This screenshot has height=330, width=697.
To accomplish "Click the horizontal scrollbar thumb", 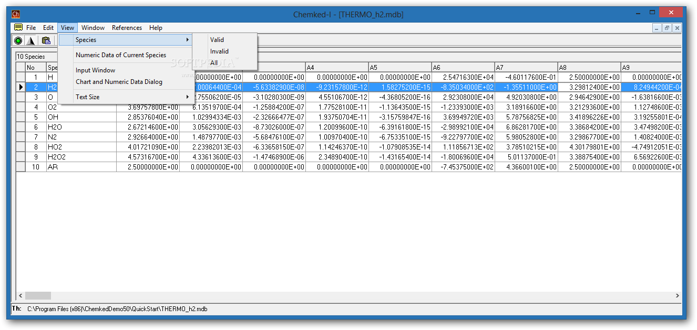I will pos(38,296).
